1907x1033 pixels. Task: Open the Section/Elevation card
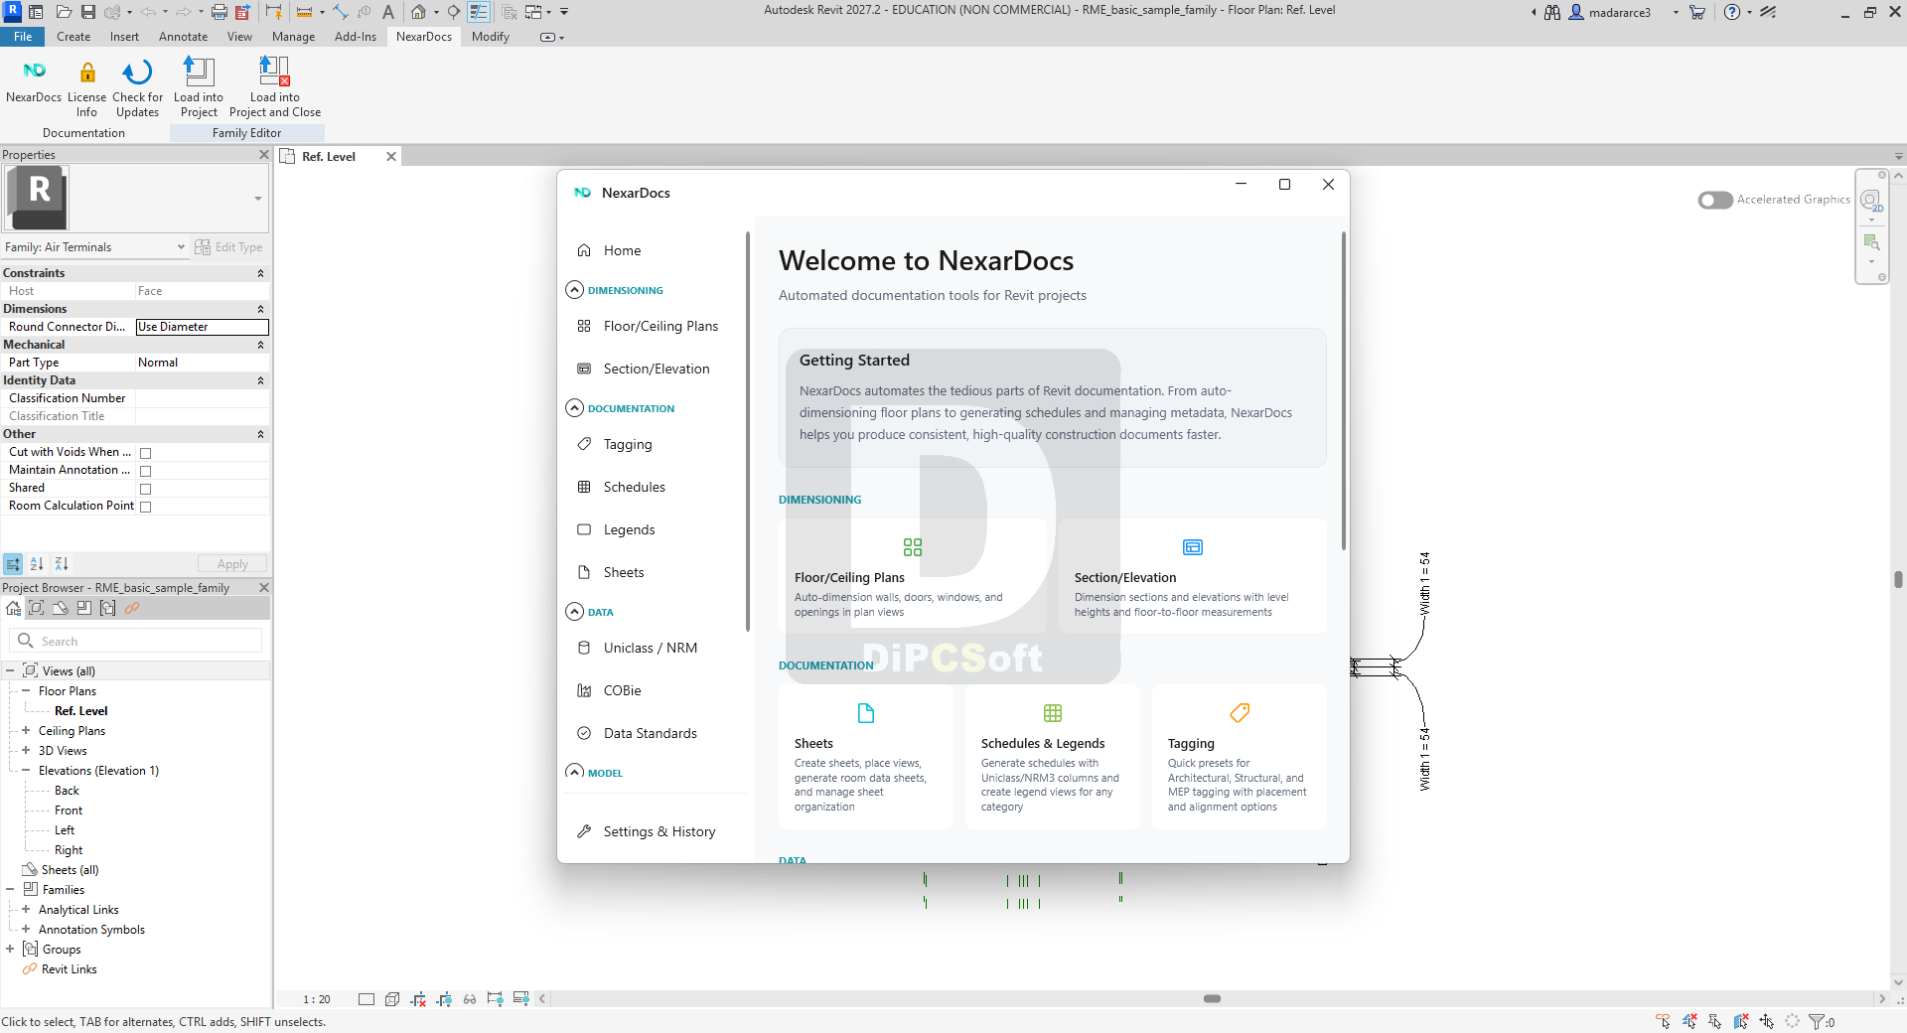tap(1192, 576)
